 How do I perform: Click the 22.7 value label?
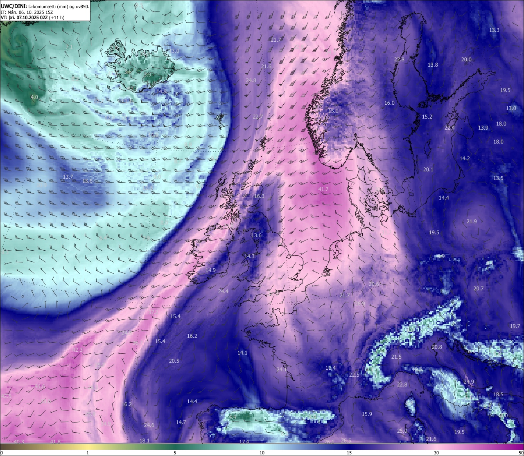(x=258, y=117)
